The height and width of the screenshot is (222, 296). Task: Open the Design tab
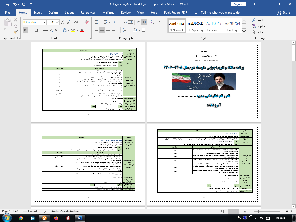(x=53, y=12)
